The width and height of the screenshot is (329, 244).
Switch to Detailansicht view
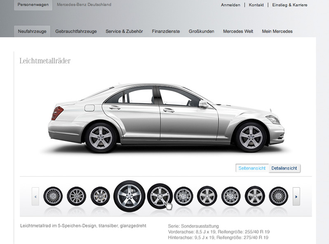click(x=284, y=168)
